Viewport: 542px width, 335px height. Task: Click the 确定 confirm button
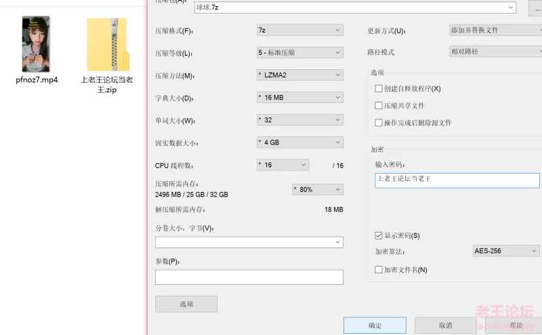click(375, 326)
